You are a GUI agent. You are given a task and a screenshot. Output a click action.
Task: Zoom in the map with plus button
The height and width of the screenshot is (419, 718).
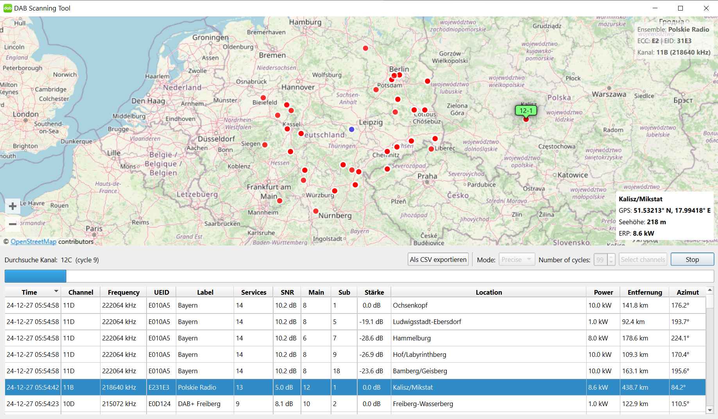click(x=13, y=206)
